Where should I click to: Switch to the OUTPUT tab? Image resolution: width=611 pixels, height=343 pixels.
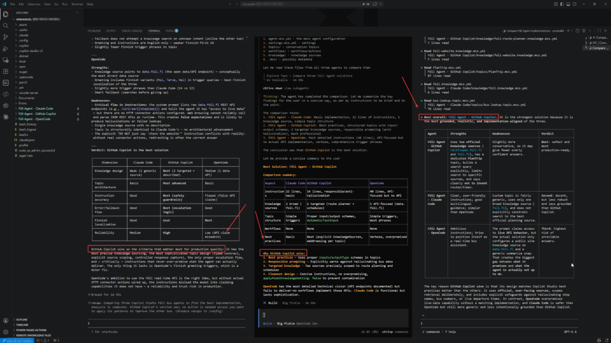click(x=111, y=31)
